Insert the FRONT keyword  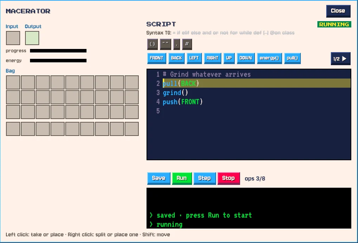pyautogui.click(x=157, y=58)
